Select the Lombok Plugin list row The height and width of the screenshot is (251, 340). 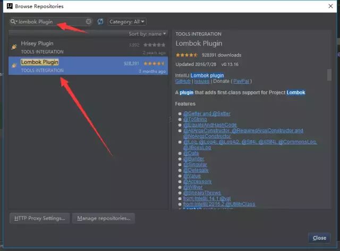point(88,66)
